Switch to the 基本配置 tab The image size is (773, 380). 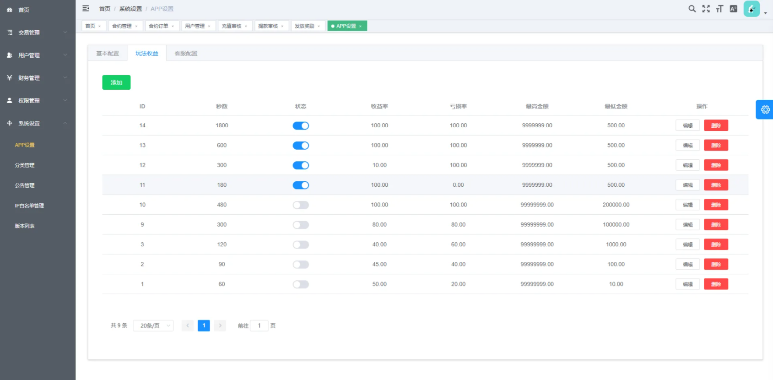[108, 54]
